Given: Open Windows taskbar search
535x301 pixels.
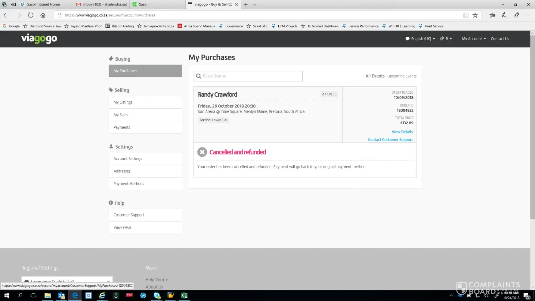Looking at the screenshot, I should (x=20, y=296).
